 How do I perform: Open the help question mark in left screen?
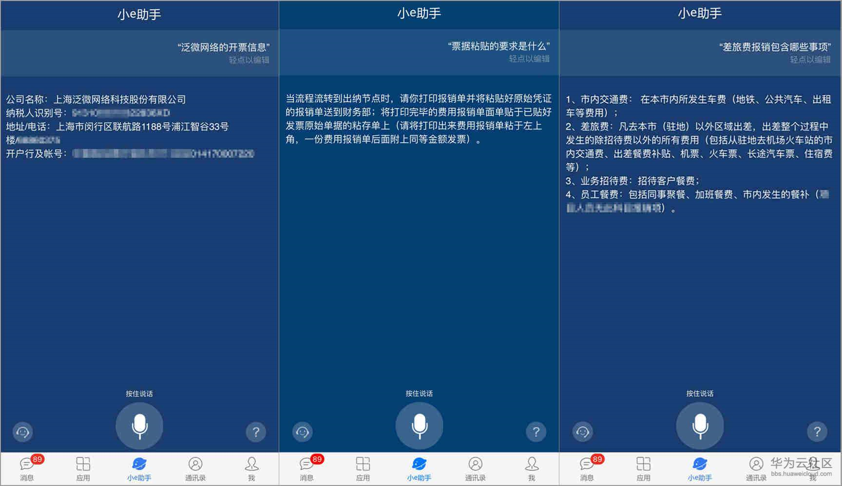[256, 431]
